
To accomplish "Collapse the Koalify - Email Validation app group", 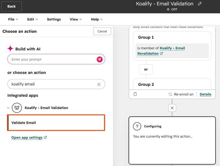I will (x=8, y=108).
